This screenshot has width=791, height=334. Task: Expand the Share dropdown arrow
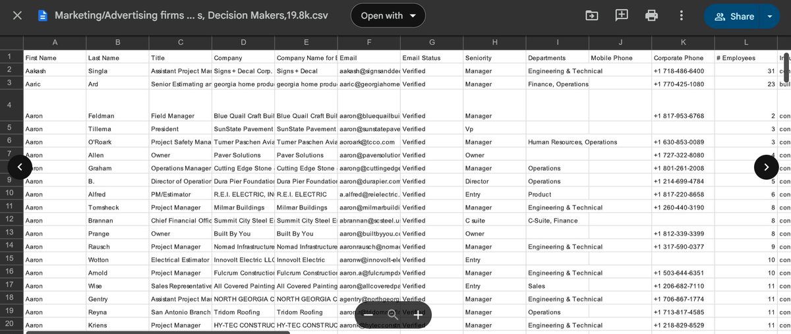770,16
